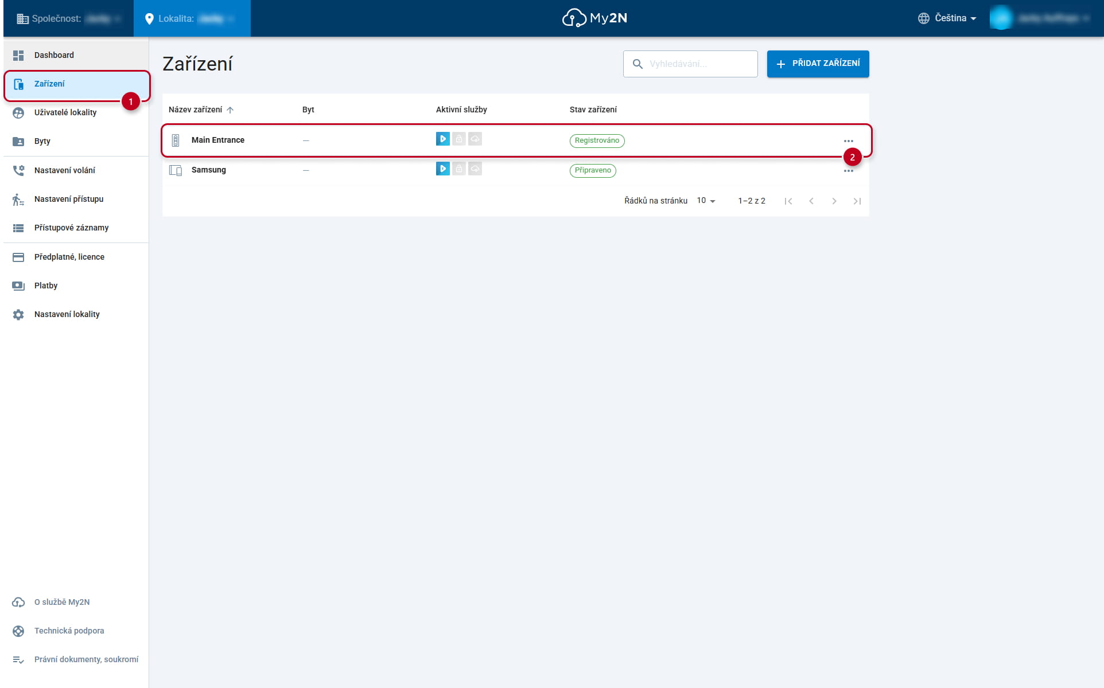Screen dimensions: 1104x688
Task: Click the device icon of Samsung
Action: point(176,170)
